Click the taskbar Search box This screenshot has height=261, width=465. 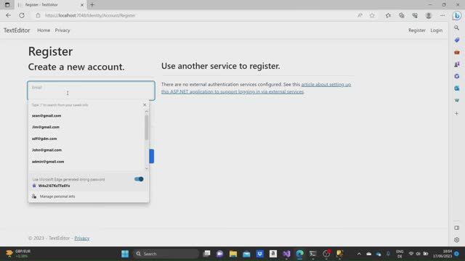point(166,254)
